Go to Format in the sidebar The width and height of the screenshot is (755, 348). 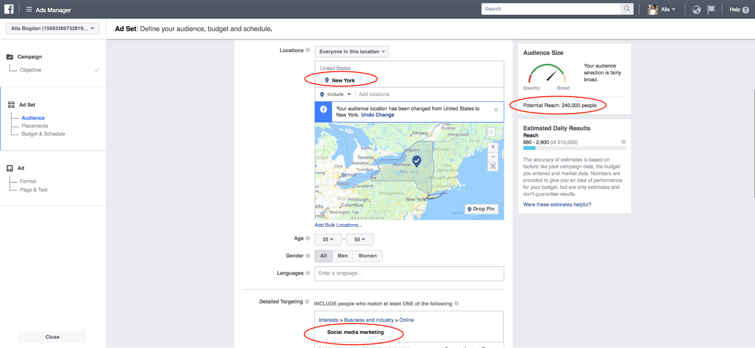tap(28, 182)
